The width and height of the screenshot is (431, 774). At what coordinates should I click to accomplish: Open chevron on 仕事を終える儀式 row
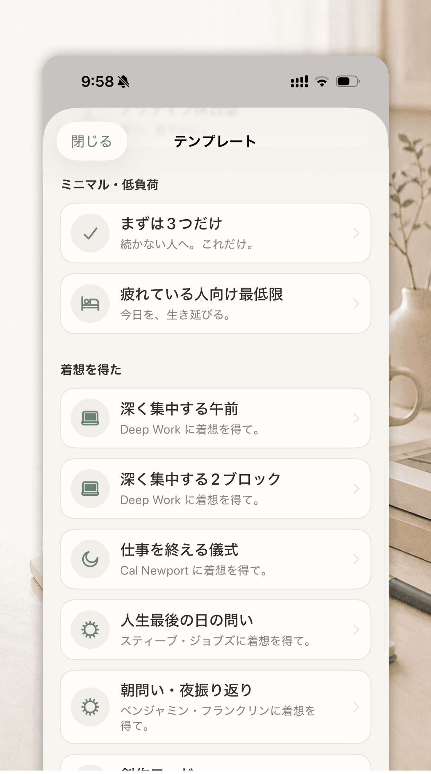click(x=356, y=559)
